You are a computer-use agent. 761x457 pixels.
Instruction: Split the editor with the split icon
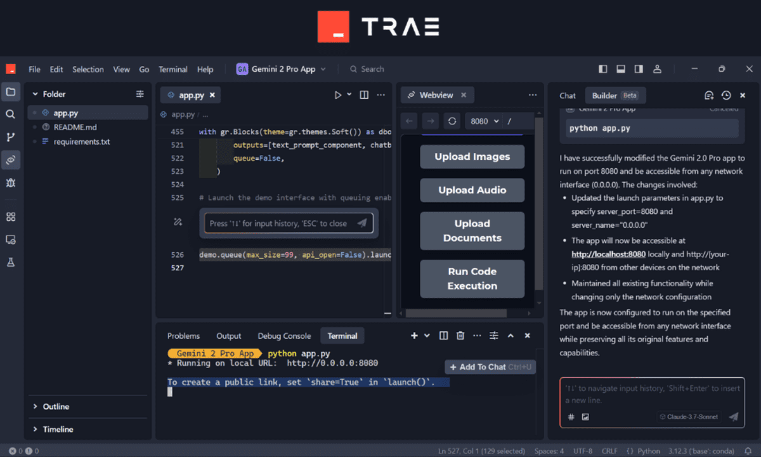(x=364, y=95)
